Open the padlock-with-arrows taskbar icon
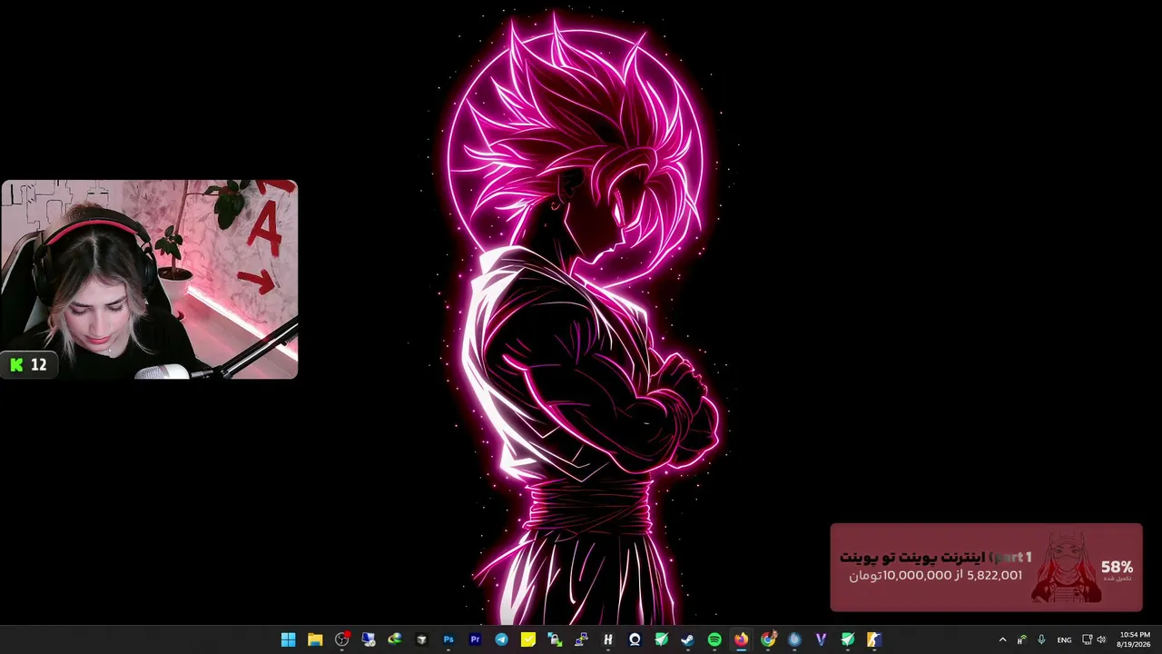This screenshot has height=654, width=1162. click(555, 639)
